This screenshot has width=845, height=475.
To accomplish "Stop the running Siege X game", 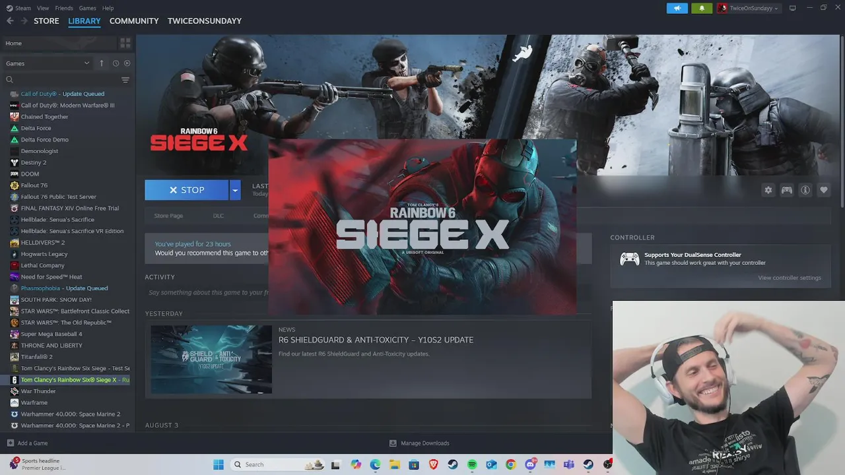I will pos(186,190).
